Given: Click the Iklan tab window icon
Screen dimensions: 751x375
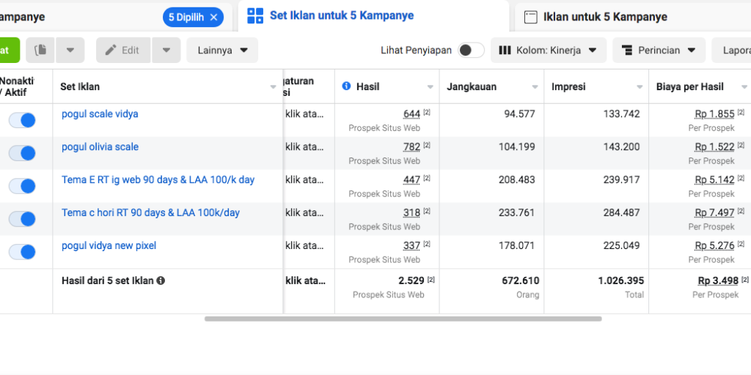Looking at the screenshot, I should click(x=532, y=16).
